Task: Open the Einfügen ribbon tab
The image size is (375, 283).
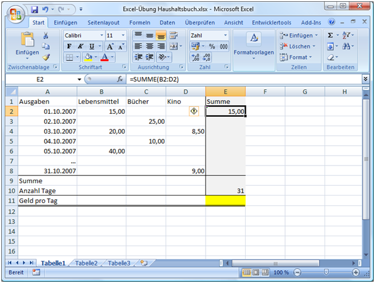Action: pos(65,23)
